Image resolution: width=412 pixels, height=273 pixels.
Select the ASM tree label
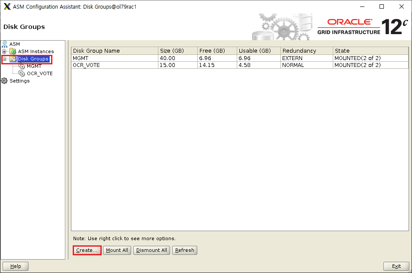point(15,44)
